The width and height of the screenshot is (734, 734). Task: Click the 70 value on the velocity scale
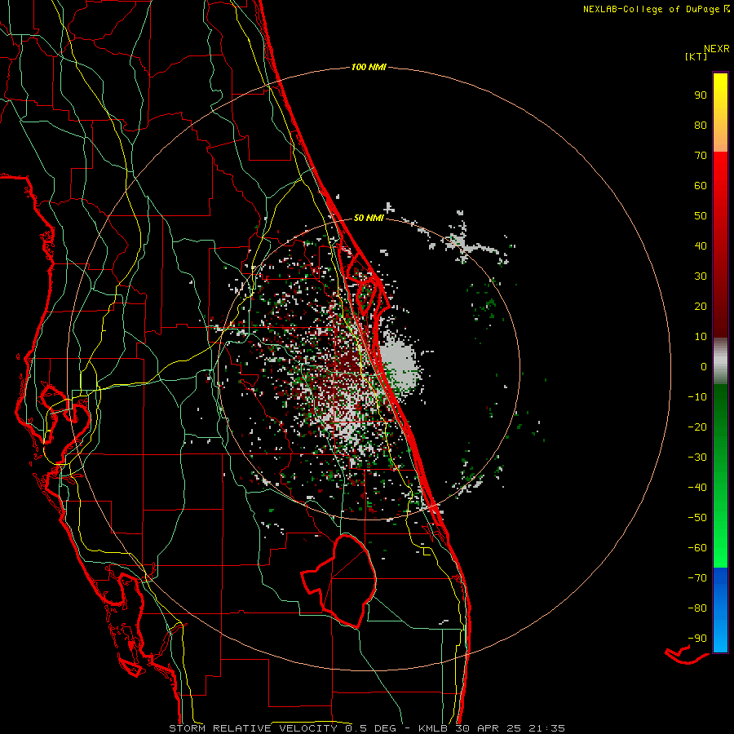click(x=701, y=156)
